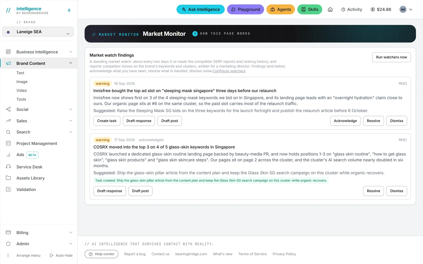Image resolution: width=423 pixels, height=264 pixels.
Task: Expand the Search menu chevron
Action: [x=71, y=132]
